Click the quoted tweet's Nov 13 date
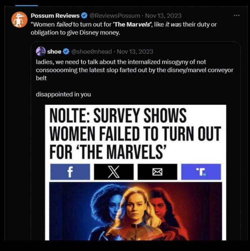 pyautogui.click(x=135, y=52)
